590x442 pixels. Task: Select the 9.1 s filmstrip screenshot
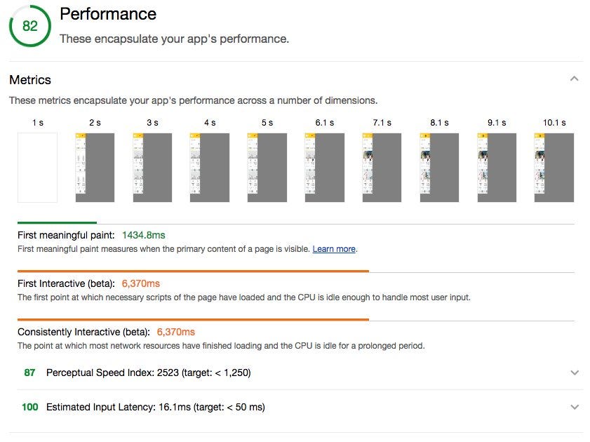pyautogui.click(x=497, y=168)
